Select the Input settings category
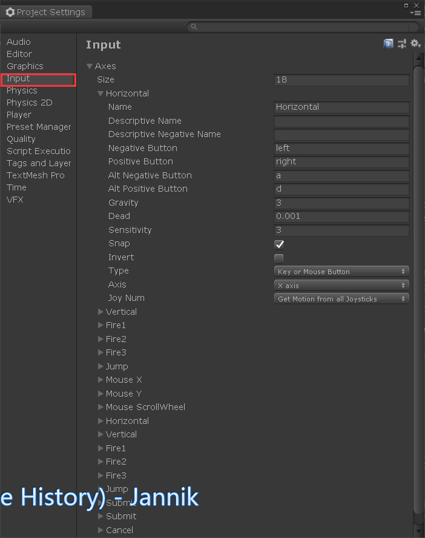This screenshot has width=425, height=538. [38, 79]
